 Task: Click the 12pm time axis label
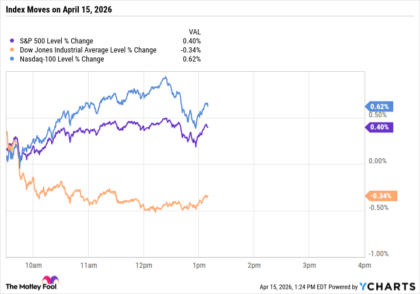coord(143,265)
